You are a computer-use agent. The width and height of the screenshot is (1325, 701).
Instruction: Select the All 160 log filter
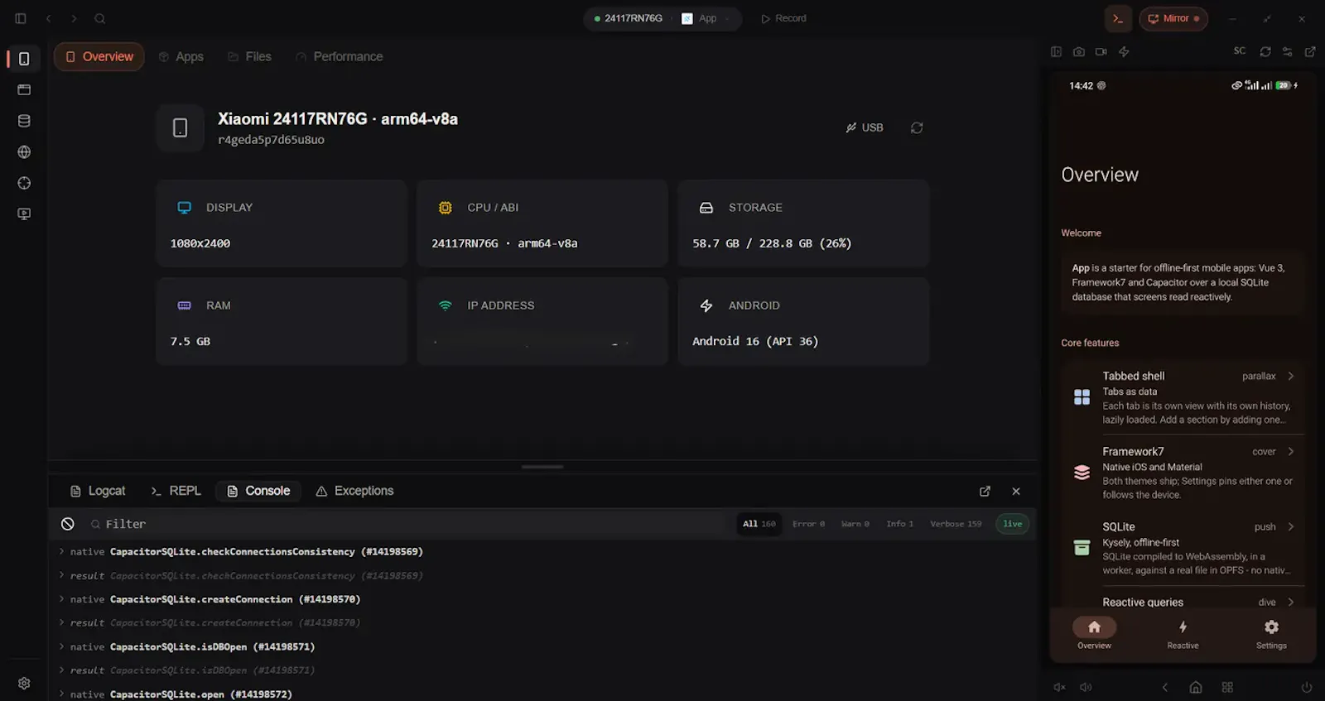(759, 524)
